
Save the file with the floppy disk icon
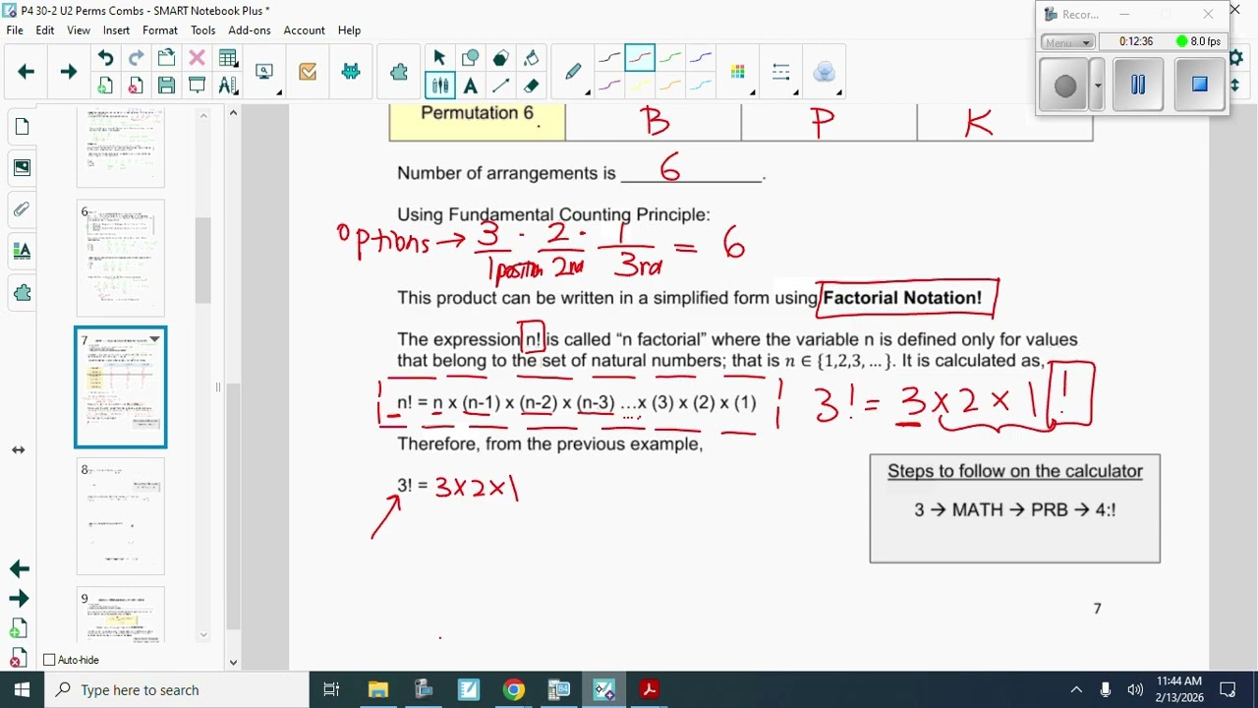coord(166,86)
